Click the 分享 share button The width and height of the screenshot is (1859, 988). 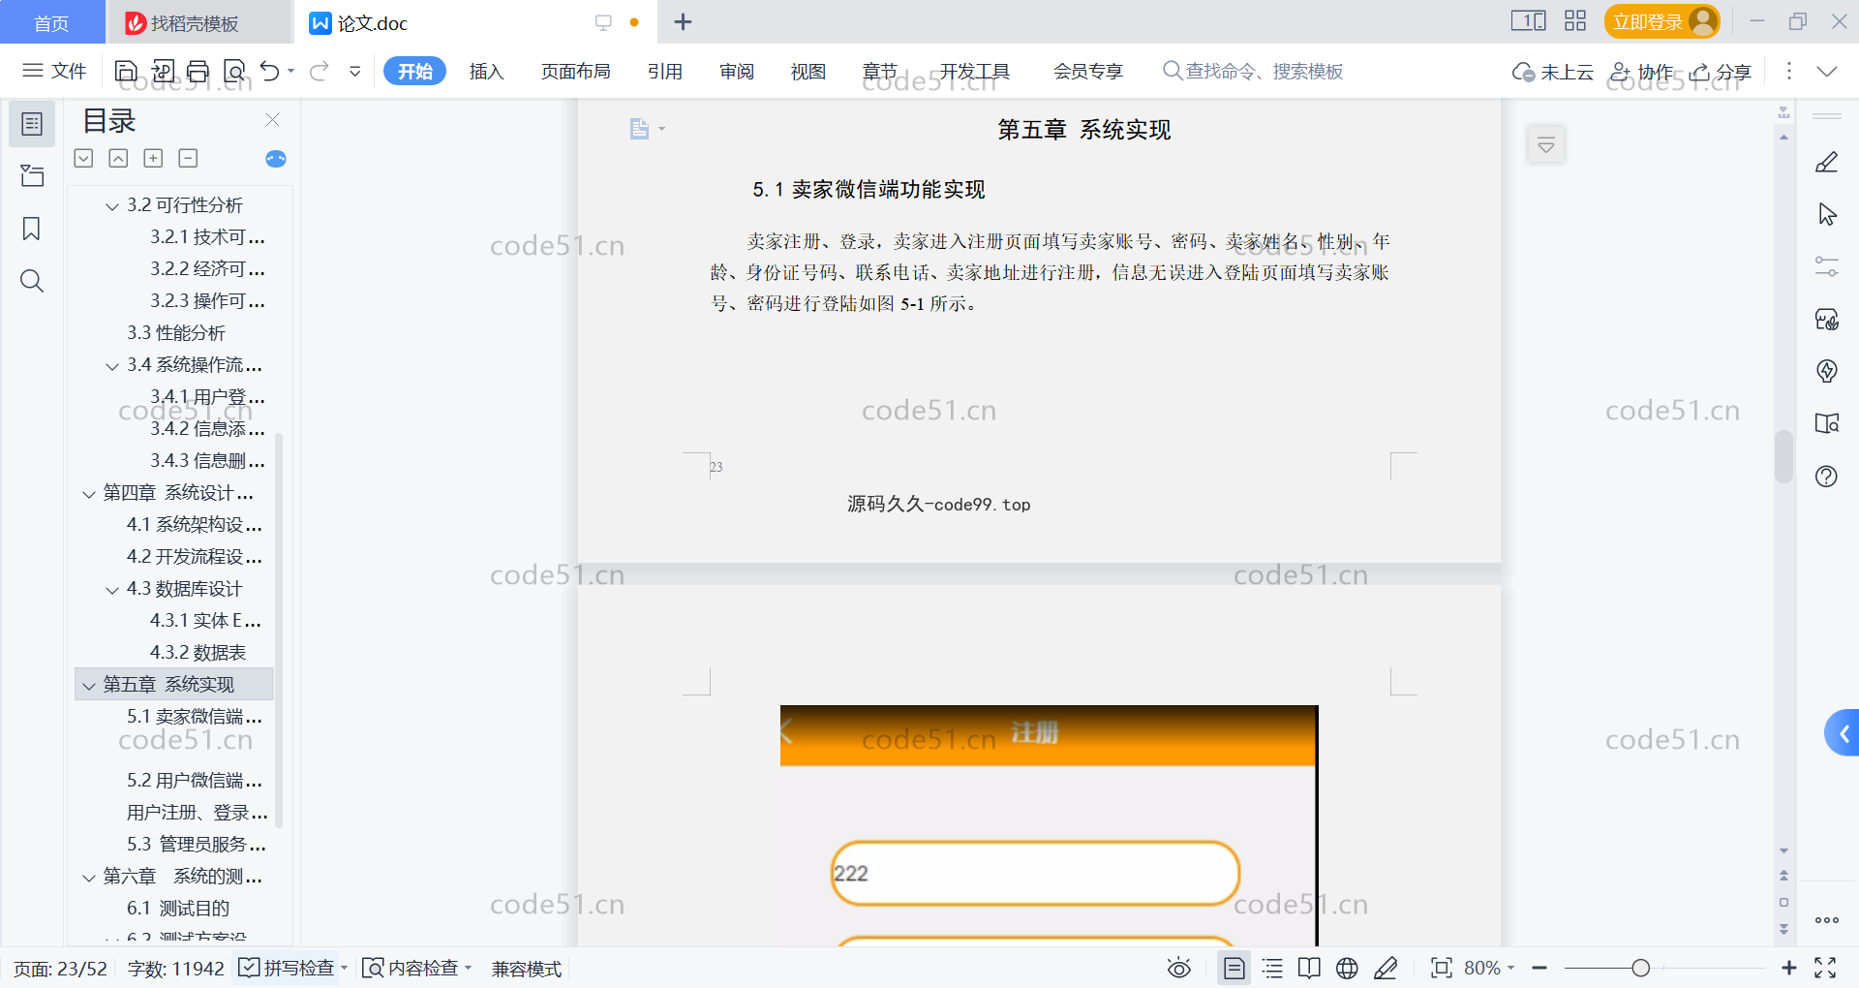click(1721, 72)
